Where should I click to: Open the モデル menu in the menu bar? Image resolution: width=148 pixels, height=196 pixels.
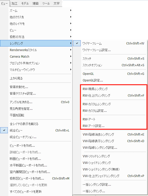(x=25, y=3)
